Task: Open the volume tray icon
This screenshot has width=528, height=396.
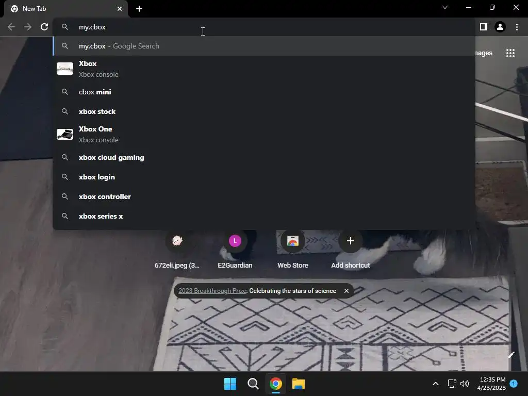Action: point(465,384)
